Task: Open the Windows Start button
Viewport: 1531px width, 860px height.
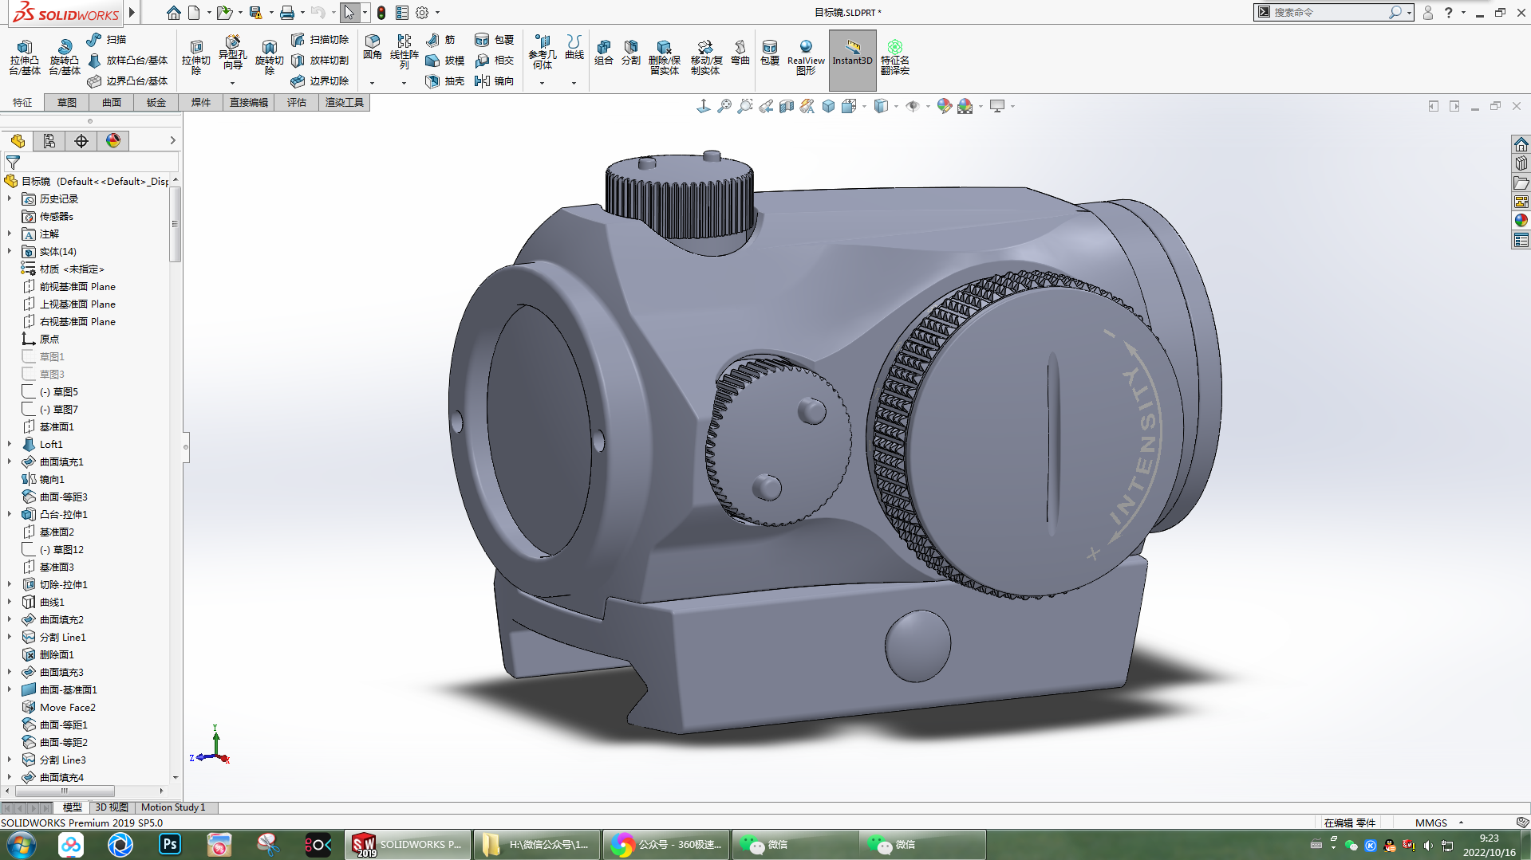Action: tap(21, 845)
